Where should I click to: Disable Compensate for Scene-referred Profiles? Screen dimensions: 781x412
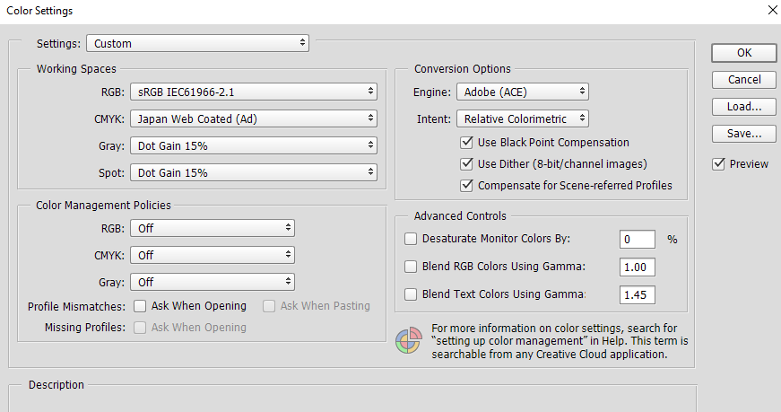pyautogui.click(x=466, y=185)
